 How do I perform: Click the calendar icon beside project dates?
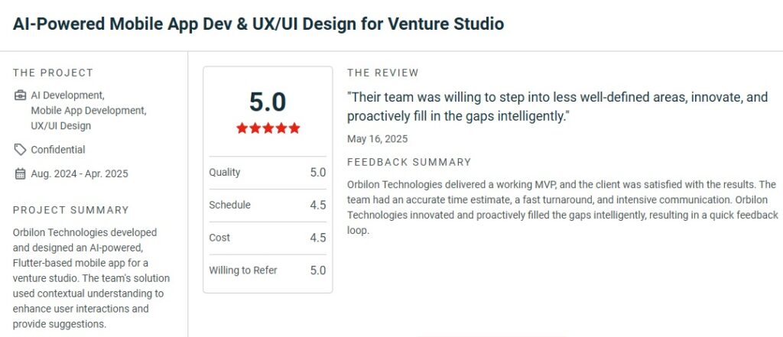(20, 173)
